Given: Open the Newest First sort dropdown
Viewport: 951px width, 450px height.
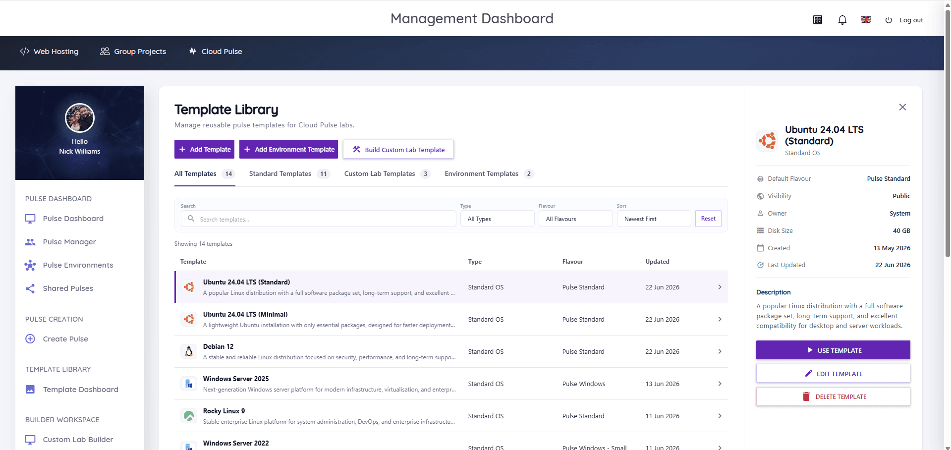Looking at the screenshot, I should (x=654, y=219).
